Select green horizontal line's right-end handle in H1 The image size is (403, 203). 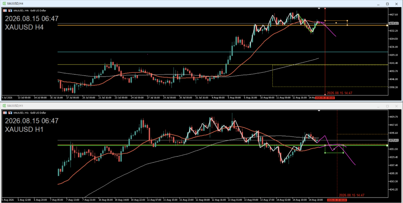pyautogui.click(x=387, y=146)
